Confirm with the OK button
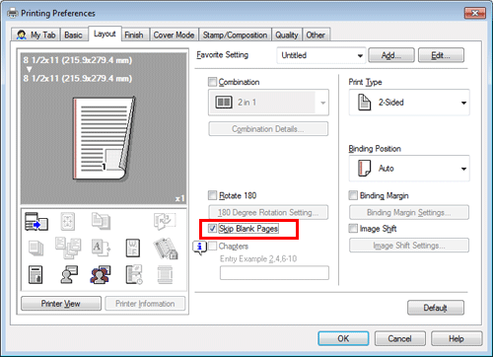The height and width of the screenshot is (357, 493). tap(343, 338)
